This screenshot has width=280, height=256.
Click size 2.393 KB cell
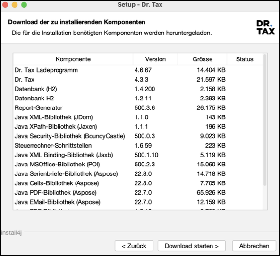(212, 99)
